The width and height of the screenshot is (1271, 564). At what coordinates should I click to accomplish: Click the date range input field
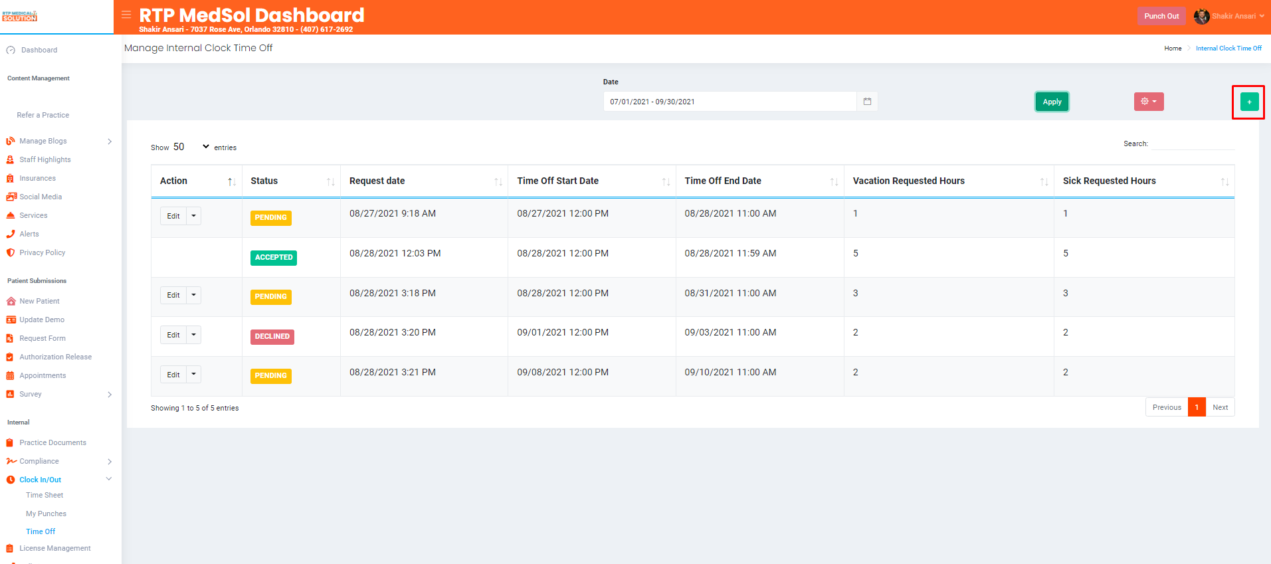pyautogui.click(x=730, y=102)
